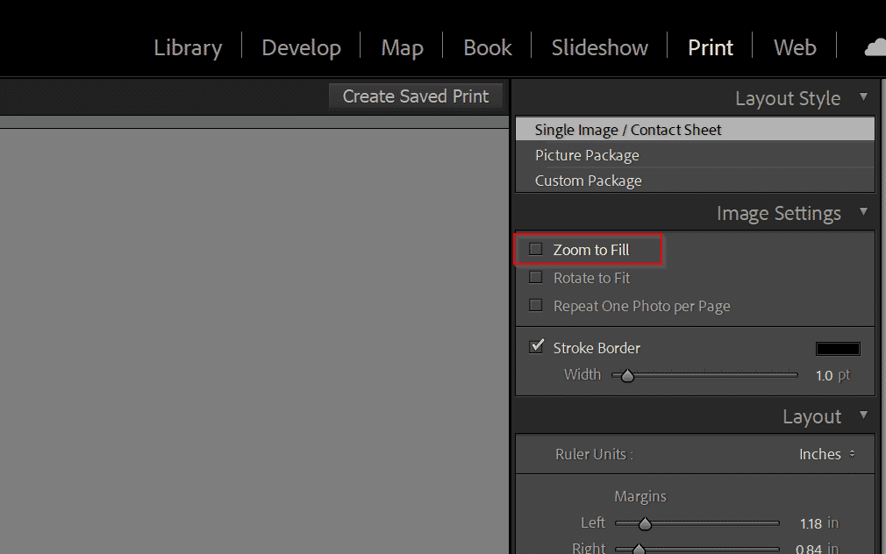Switch to the Library module
Viewport: 886px width, 554px height.
point(188,47)
